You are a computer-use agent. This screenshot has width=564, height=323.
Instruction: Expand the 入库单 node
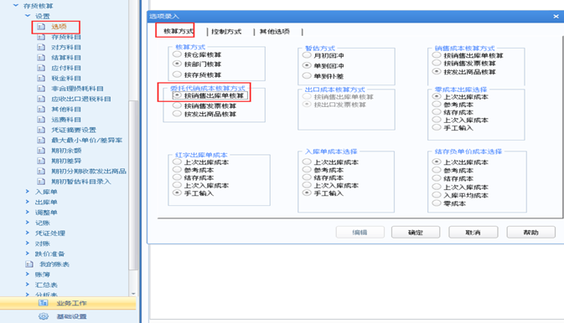tap(28, 192)
